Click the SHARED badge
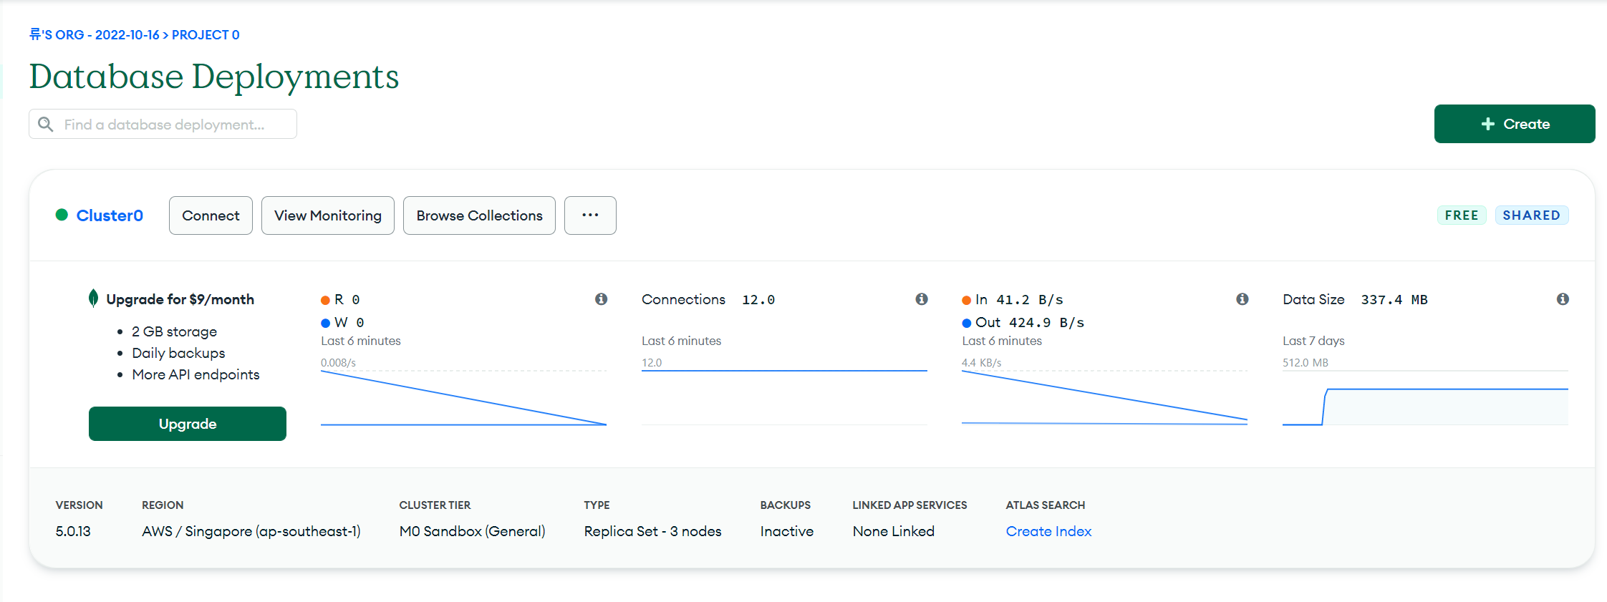The image size is (1607, 602). (x=1532, y=215)
